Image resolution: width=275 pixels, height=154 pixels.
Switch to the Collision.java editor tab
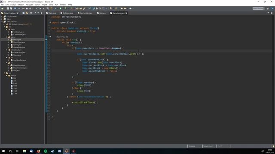pos(67,13)
